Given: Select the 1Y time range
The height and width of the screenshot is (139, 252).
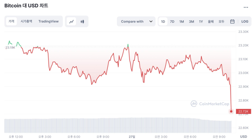Looking at the screenshot, I should [x=201, y=21].
